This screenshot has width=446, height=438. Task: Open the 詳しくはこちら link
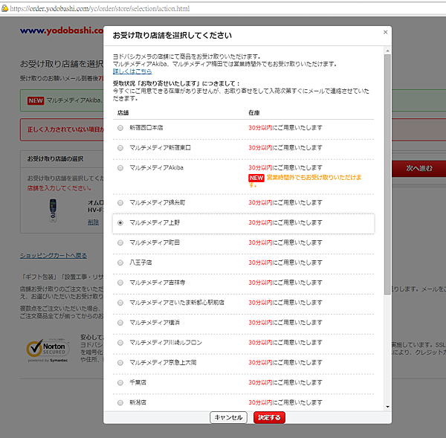[x=132, y=71]
